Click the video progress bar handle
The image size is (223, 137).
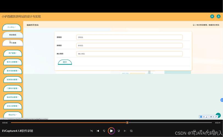[127, 122]
